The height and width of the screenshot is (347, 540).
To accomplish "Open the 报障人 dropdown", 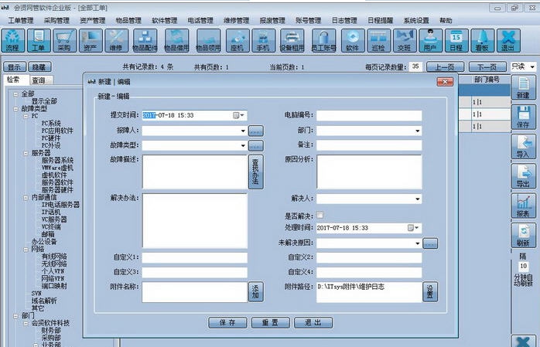I will [243, 131].
